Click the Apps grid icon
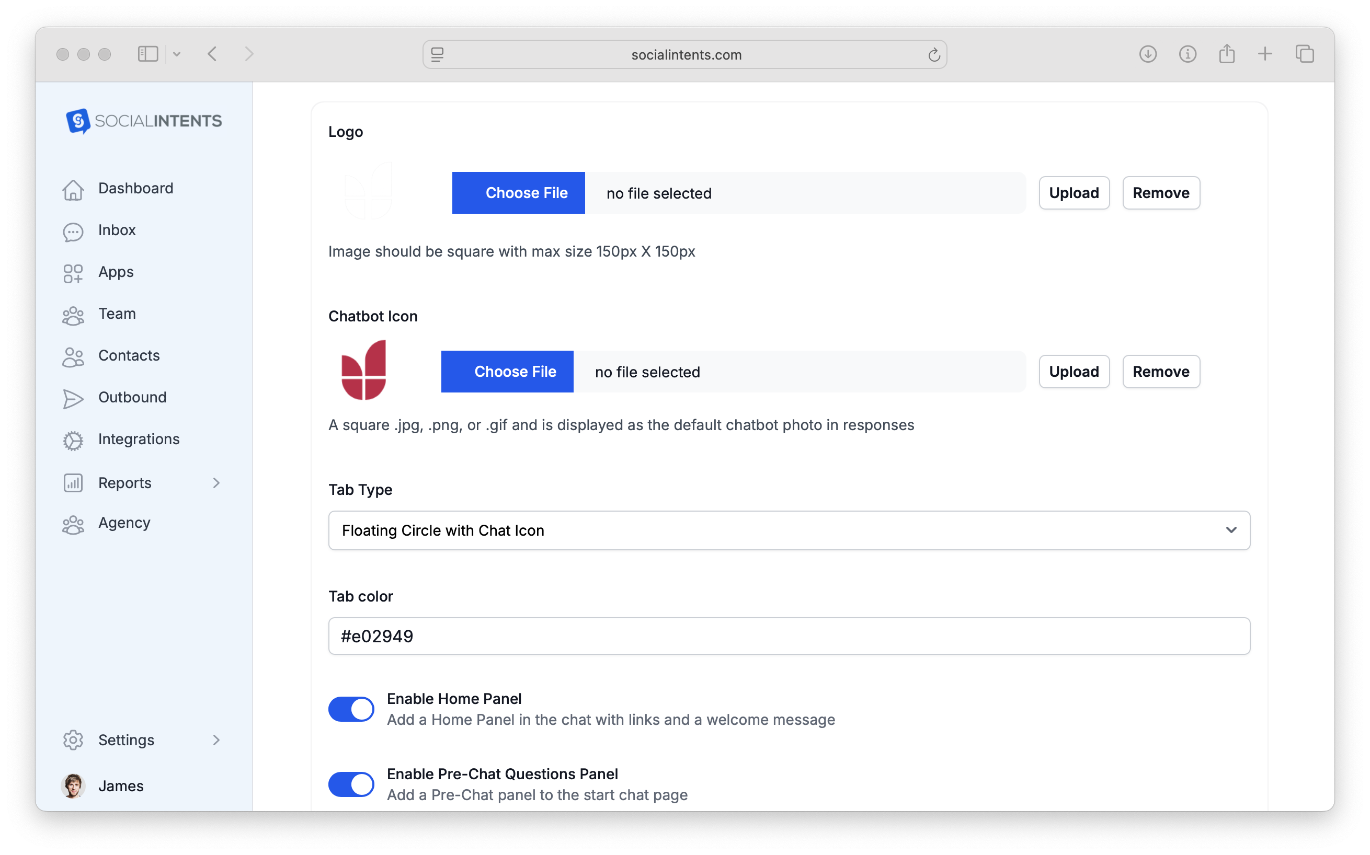 [x=73, y=273]
